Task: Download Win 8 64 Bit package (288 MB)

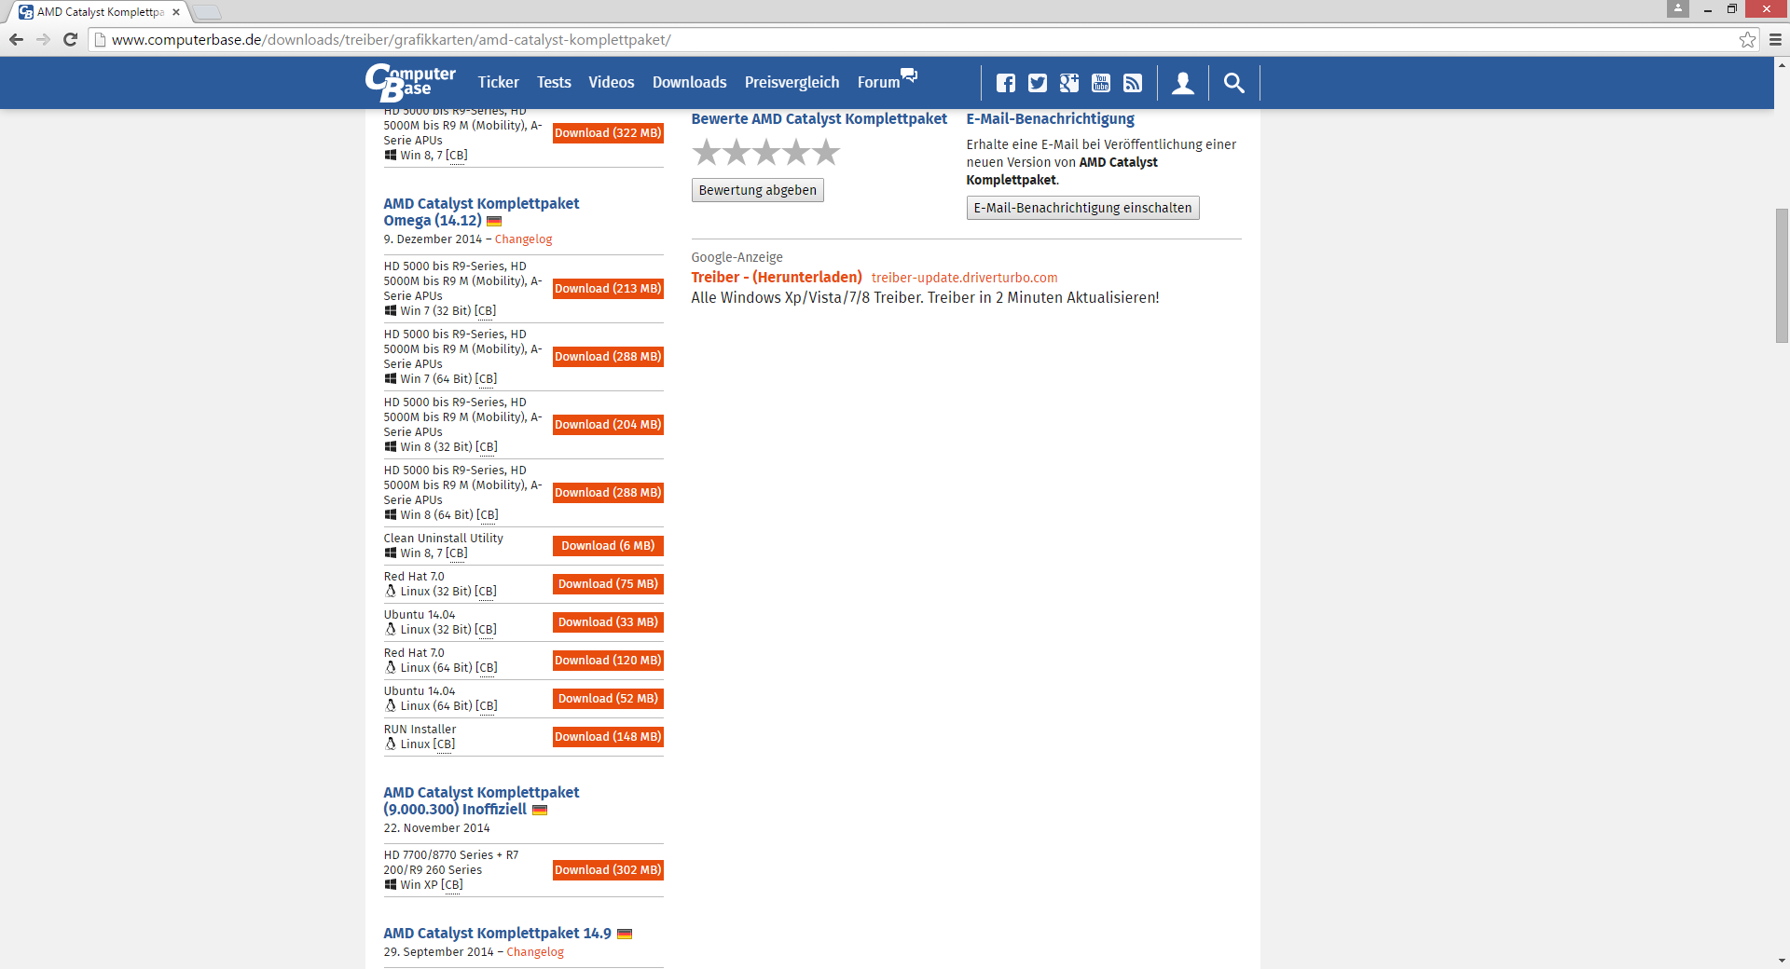Action: (x=608, y=493)
